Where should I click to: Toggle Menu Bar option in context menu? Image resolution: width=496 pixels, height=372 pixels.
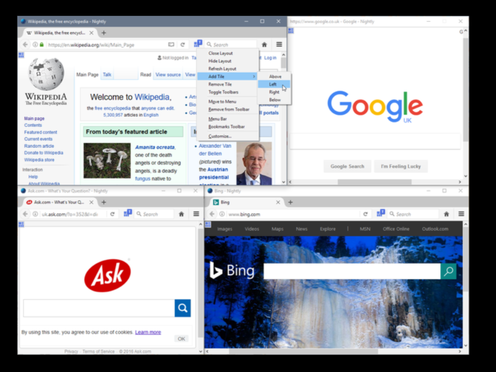point(218,119)
